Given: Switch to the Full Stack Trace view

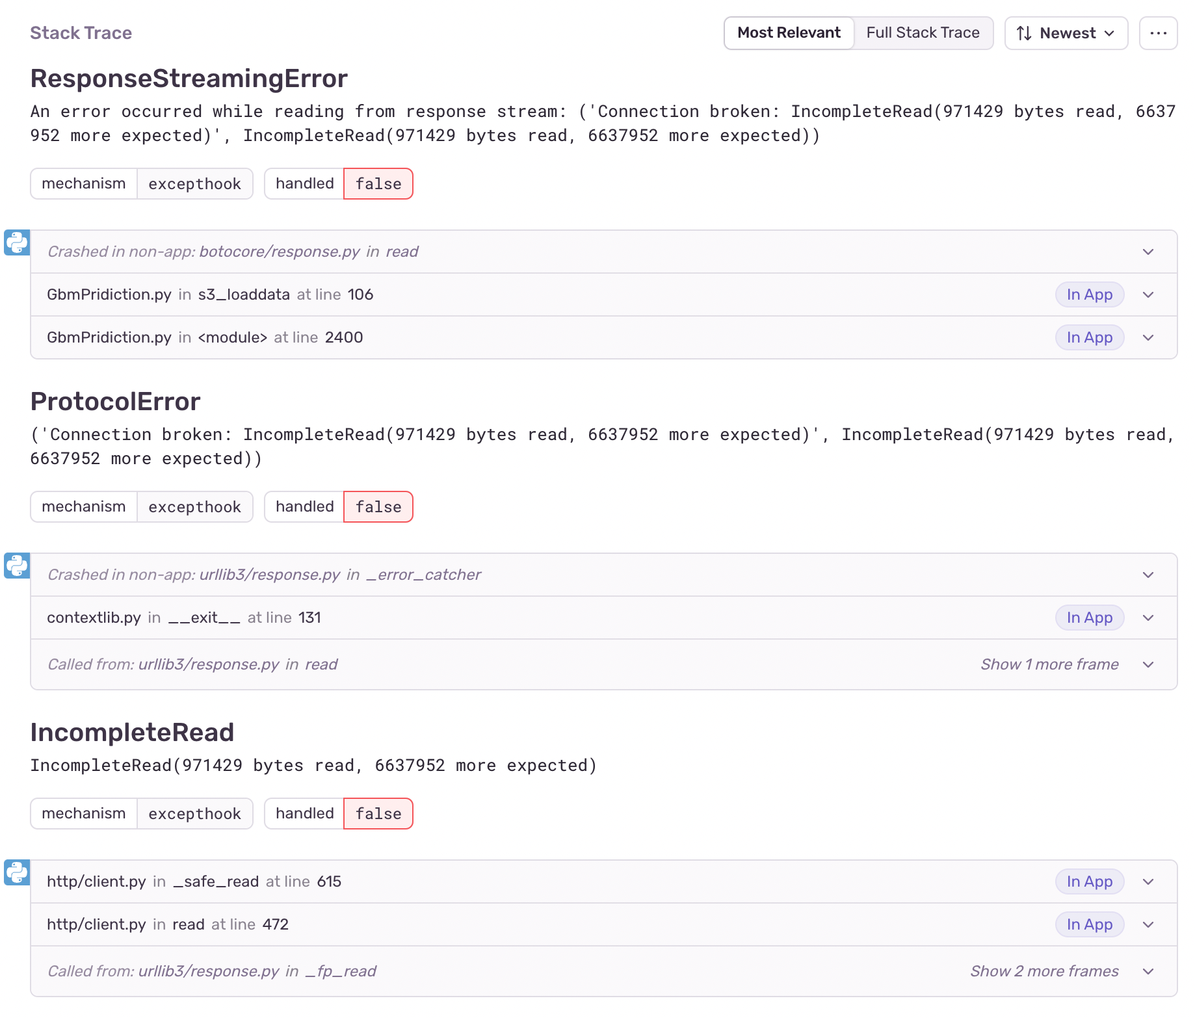Looking at the screenshot, I should tap(923, 33).
